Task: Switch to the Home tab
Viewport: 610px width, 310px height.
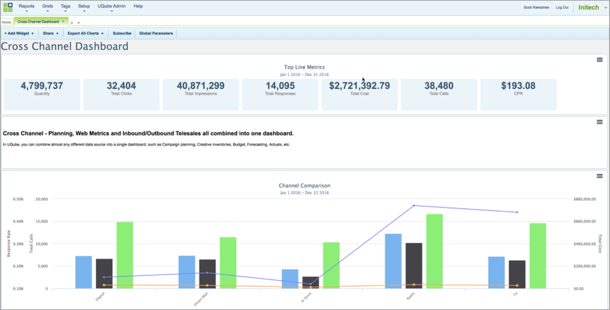Action: (x=6, y=22)
